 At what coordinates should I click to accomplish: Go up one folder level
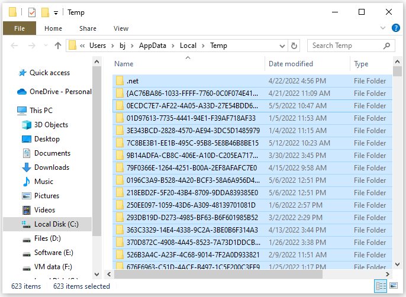click(58, 46)
